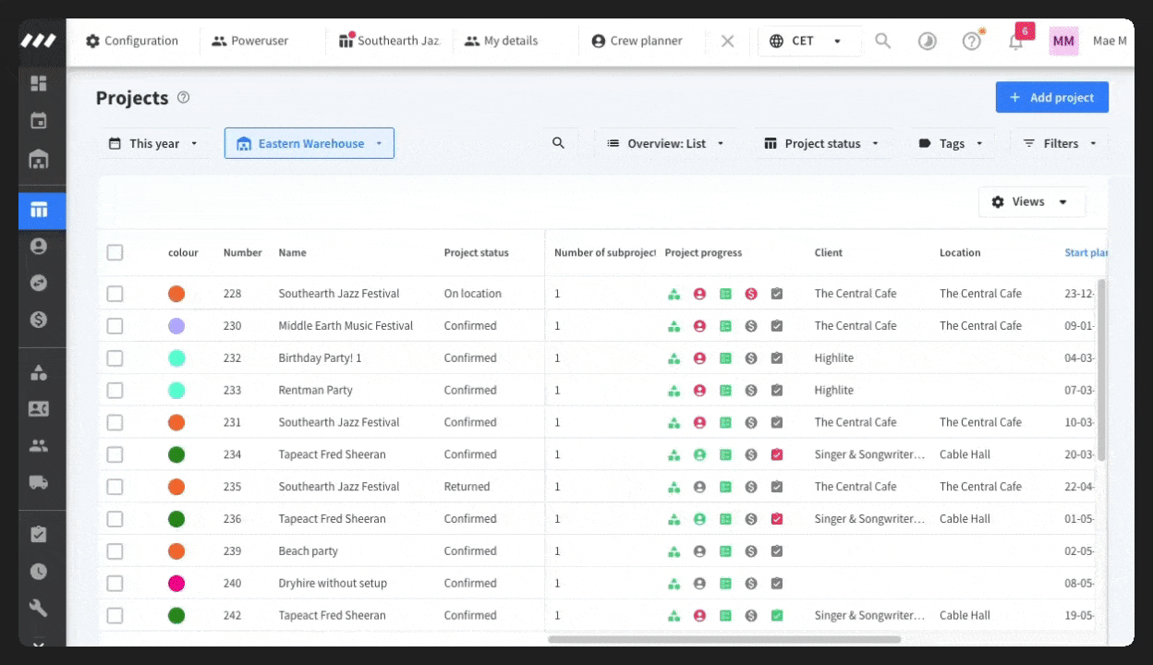Open the calendar icon in the sidebar
The image size is (1153, 665).
[39, 121]
